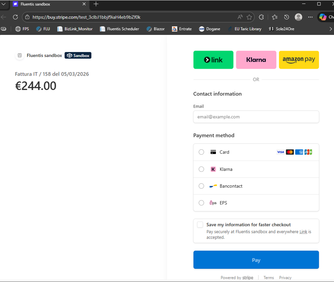This screenshot has width=334, height=282.
Task: Click the JCB logo in Card row
Action: 308,152
